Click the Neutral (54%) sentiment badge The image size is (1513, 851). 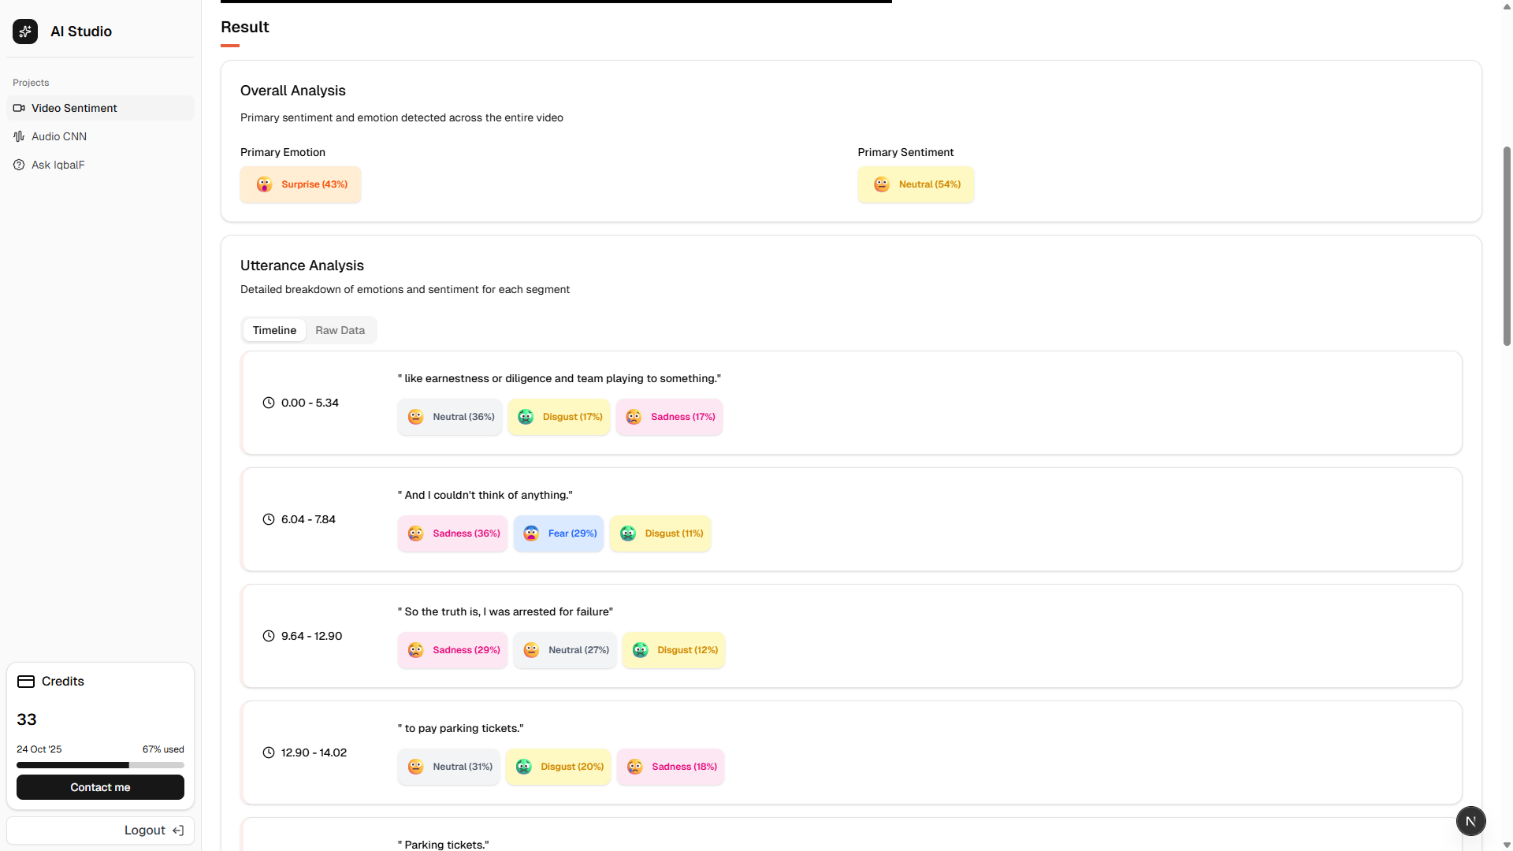click(916, 184)
